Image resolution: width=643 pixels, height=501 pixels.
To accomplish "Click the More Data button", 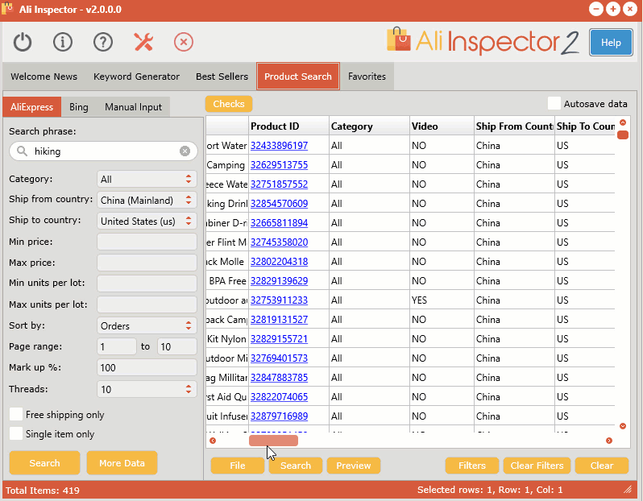I will coord(122,463).
